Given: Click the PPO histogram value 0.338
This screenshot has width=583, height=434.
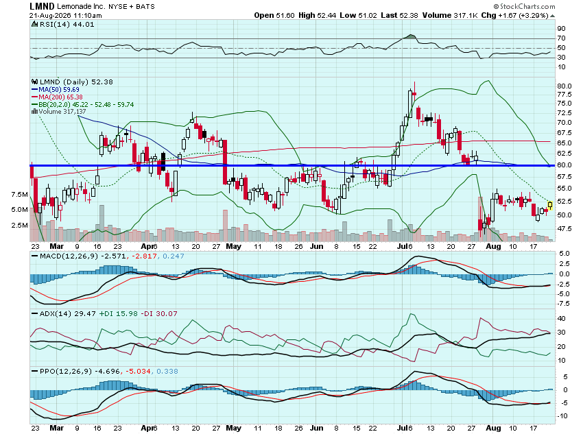Looking at the screenshot, I should pos(167,371).
